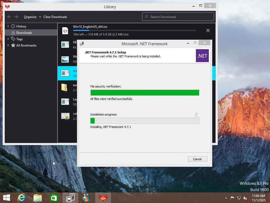The image size is (270, 203).
Task: Show hidden tray icons
Action: 226,198
